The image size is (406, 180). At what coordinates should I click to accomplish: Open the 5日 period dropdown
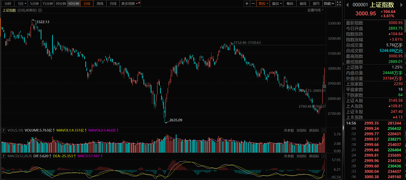tap(21, 4)
